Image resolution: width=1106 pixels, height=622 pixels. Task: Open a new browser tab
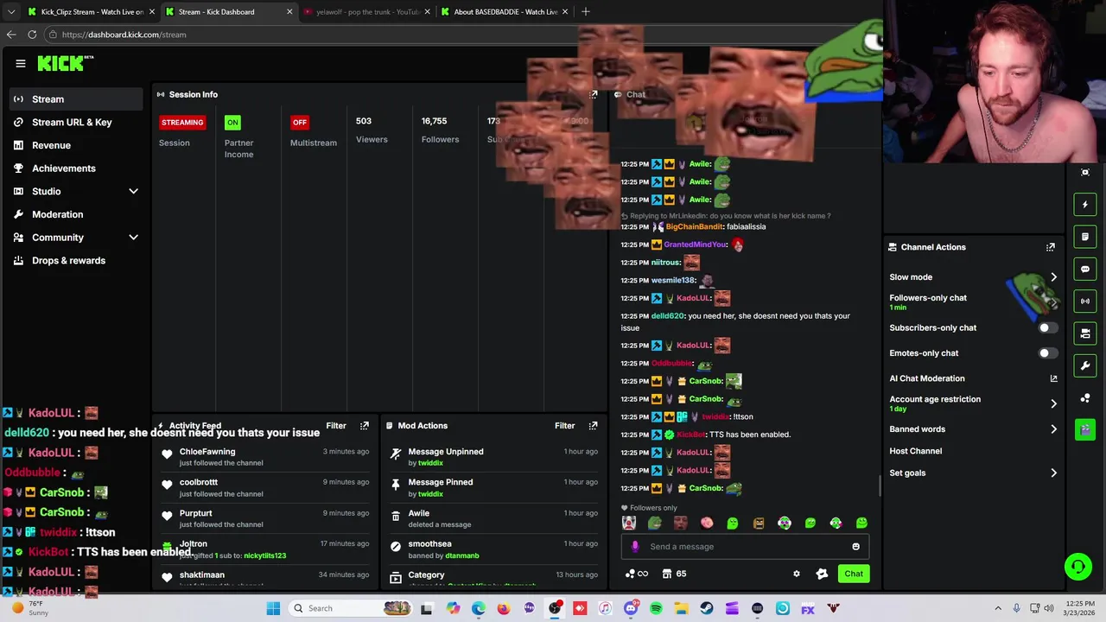pos(586,12)
